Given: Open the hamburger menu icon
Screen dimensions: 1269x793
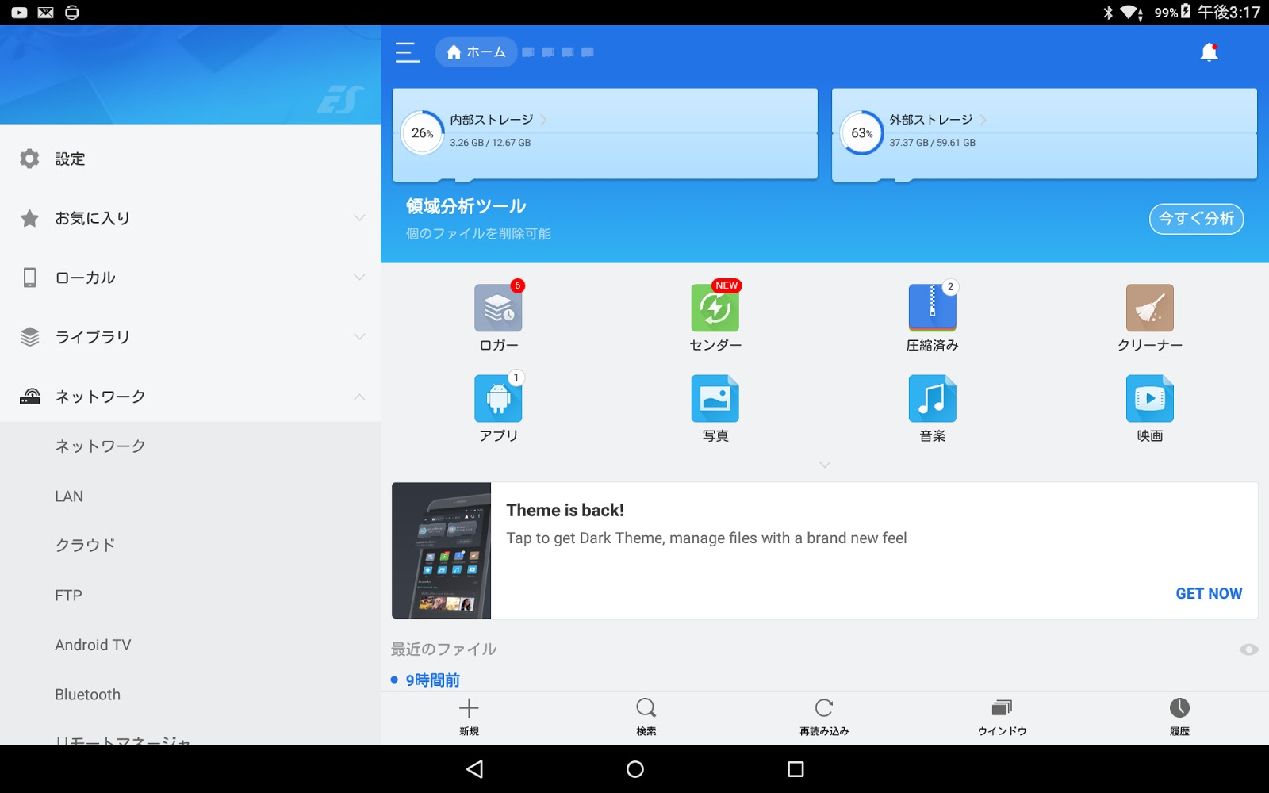Looking at the screenshot, I should [x=407, y=52].
